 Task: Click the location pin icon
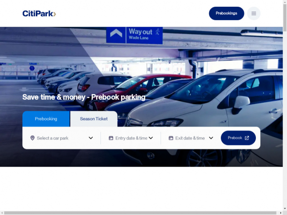coord(33,138)
